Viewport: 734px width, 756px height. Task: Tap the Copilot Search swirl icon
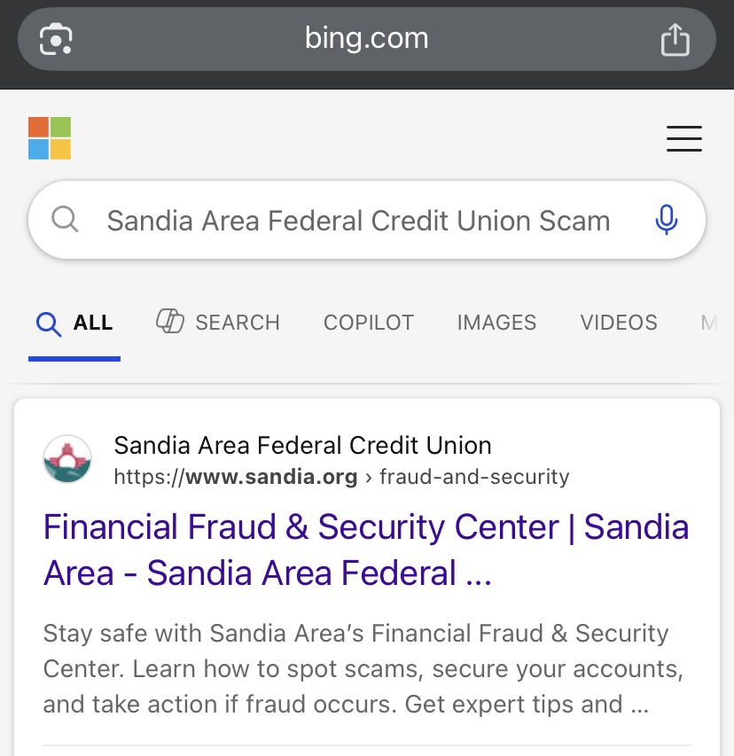pyautogui.click(x=169, y=321)
